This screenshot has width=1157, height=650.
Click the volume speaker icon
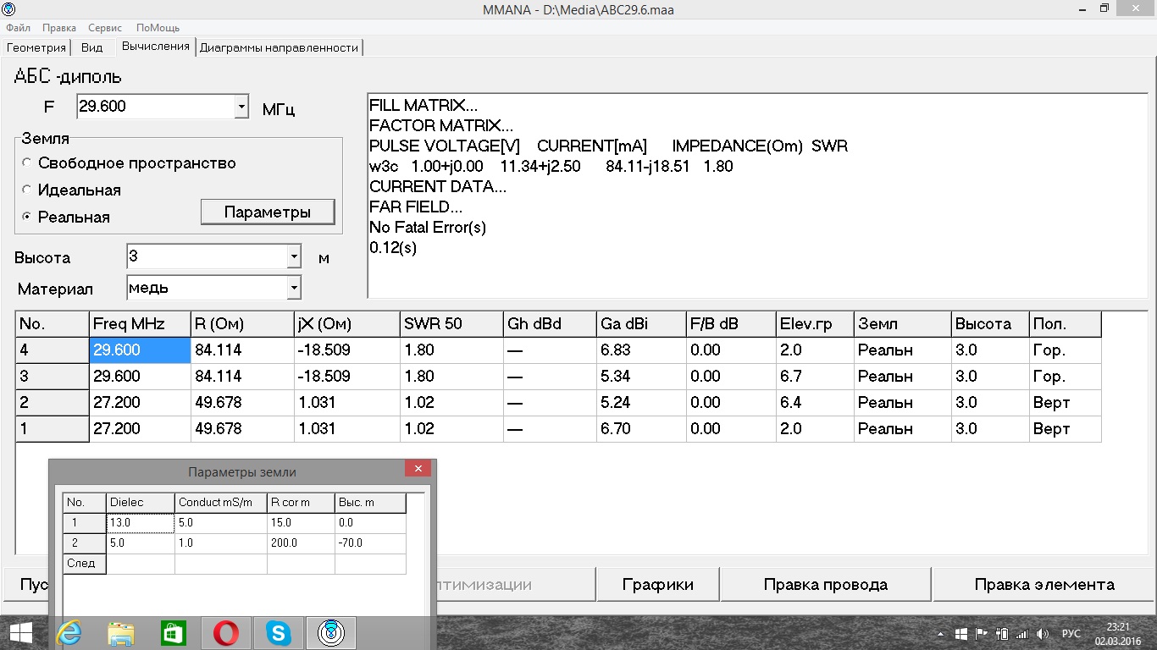[1043, 634]
